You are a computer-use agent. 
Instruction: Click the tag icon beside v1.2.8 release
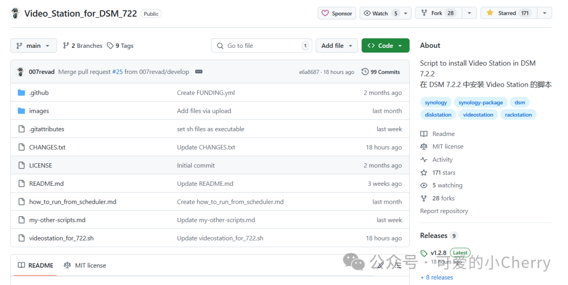[424, 253]
